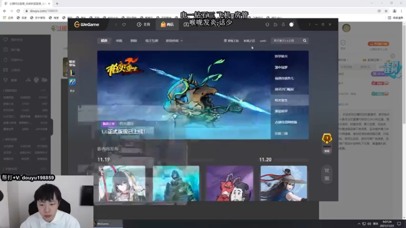Click the 查看 button under the badge

[x=327, y=151]
